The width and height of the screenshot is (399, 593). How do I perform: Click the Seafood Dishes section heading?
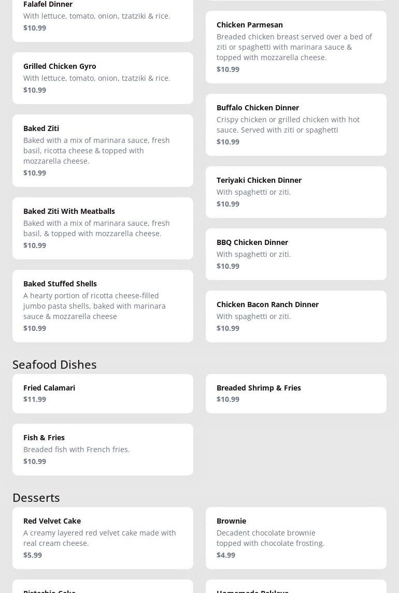(x=54, y=365)
